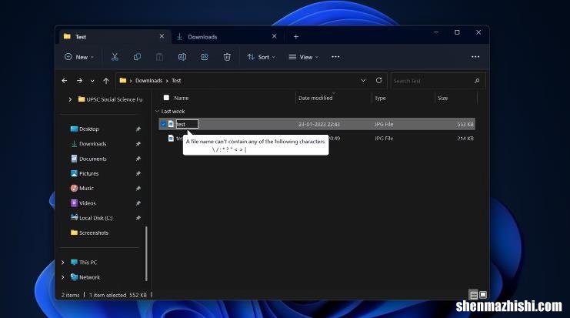This screenshot has width=570, height=318.
Task: Expand the address bar history dropdown
Action: click(363, 80)
